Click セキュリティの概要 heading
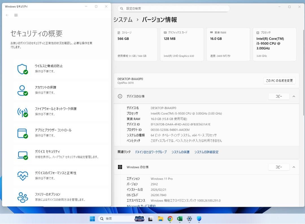The width and height of the screenshot is (305, 224). [x=36, y=34]
